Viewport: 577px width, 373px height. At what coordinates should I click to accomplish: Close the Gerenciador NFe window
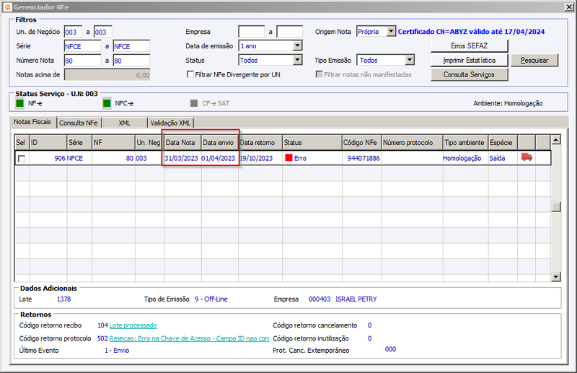pyautogui.click(x=568, y=7)
